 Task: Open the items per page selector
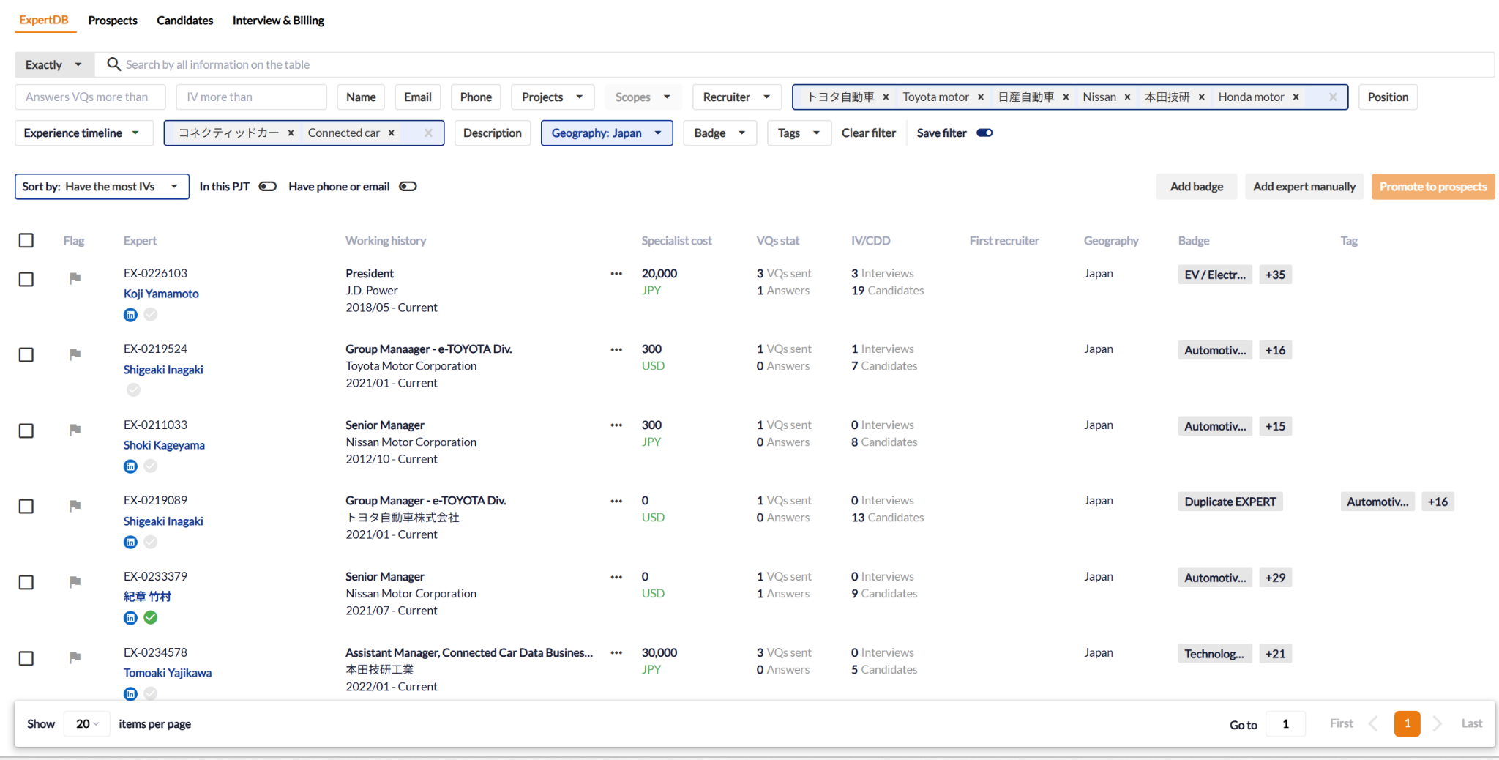coord(87,724)
